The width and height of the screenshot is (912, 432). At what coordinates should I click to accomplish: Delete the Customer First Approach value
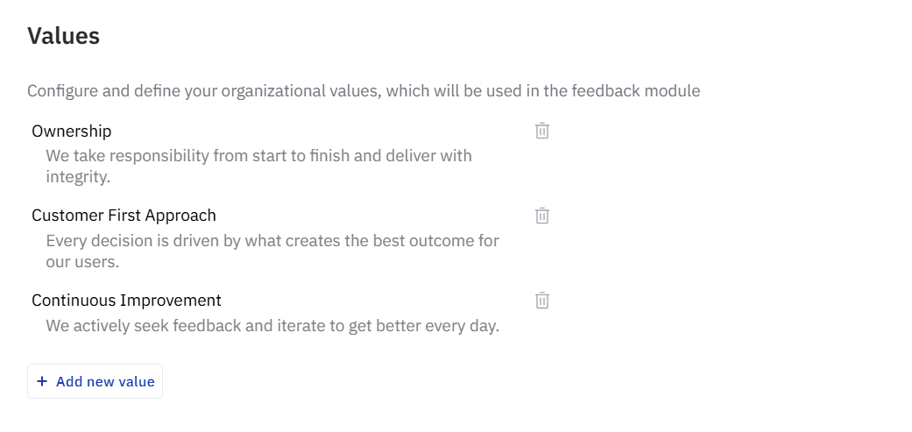[542, 216]
